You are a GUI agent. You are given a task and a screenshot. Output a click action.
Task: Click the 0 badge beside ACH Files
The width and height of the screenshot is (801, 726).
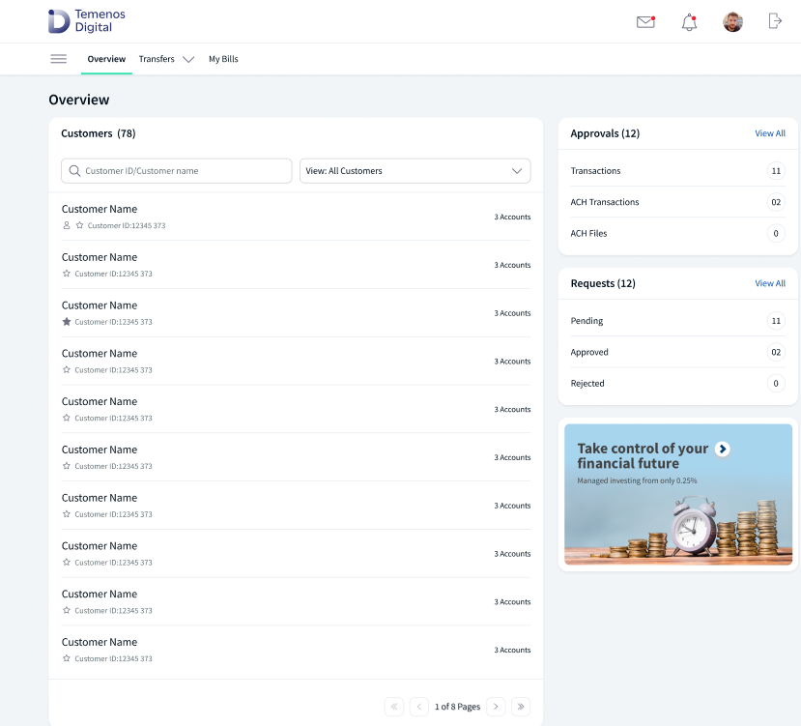tap(776, 233)
